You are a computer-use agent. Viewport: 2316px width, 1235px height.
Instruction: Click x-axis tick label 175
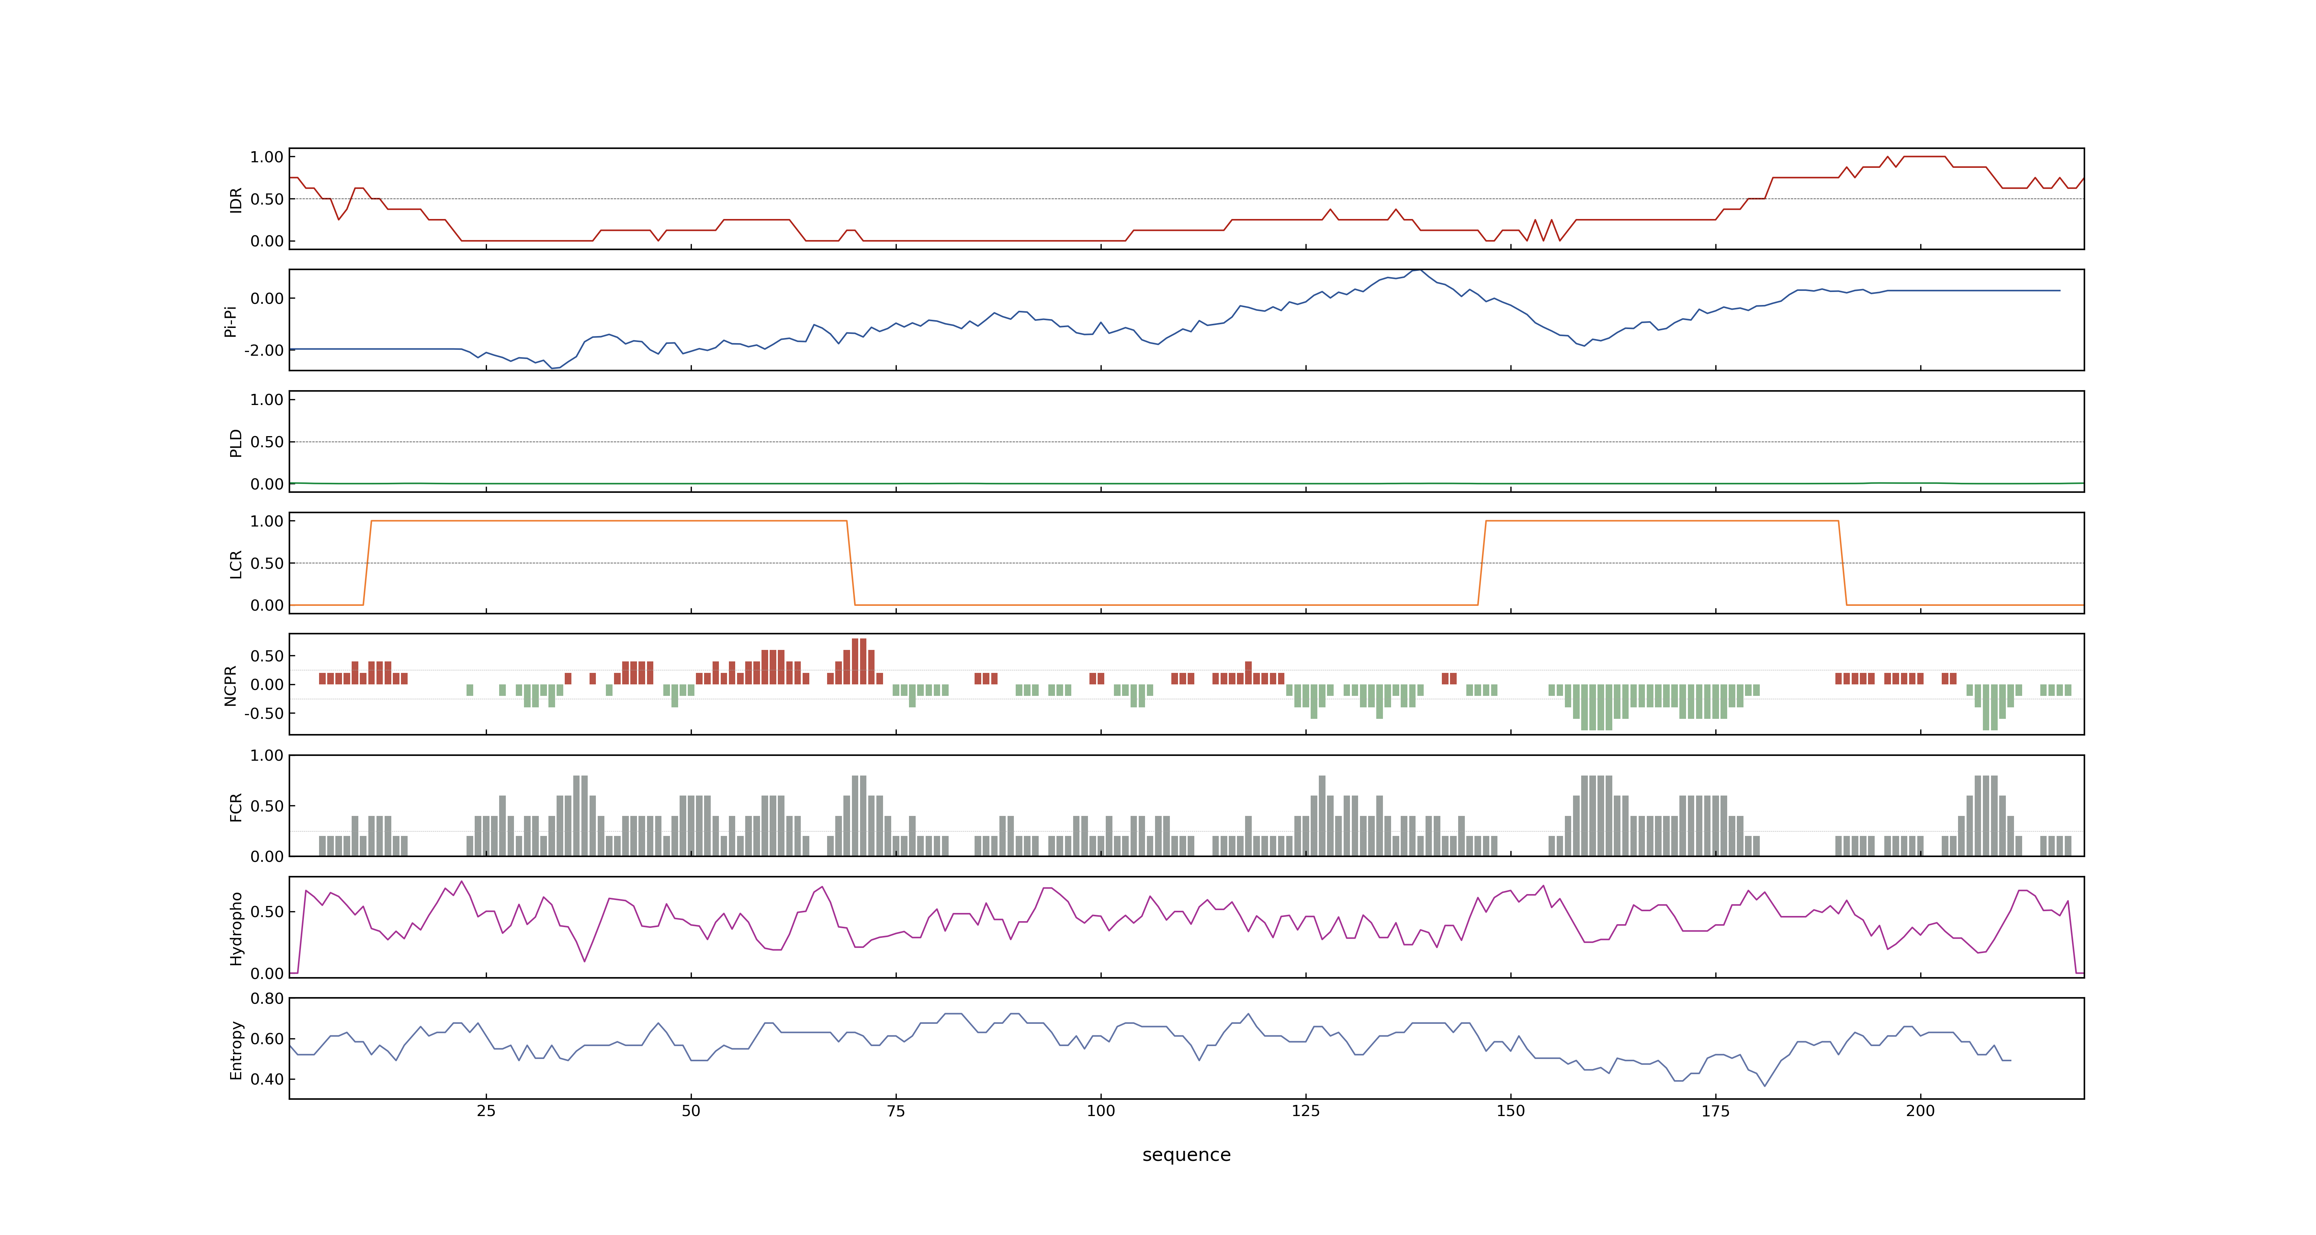1715,1110
